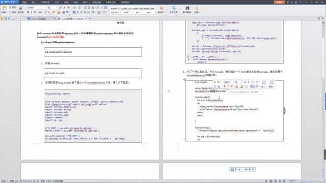
Task: Click the grow font size icon
Action: tap(60, 8)
